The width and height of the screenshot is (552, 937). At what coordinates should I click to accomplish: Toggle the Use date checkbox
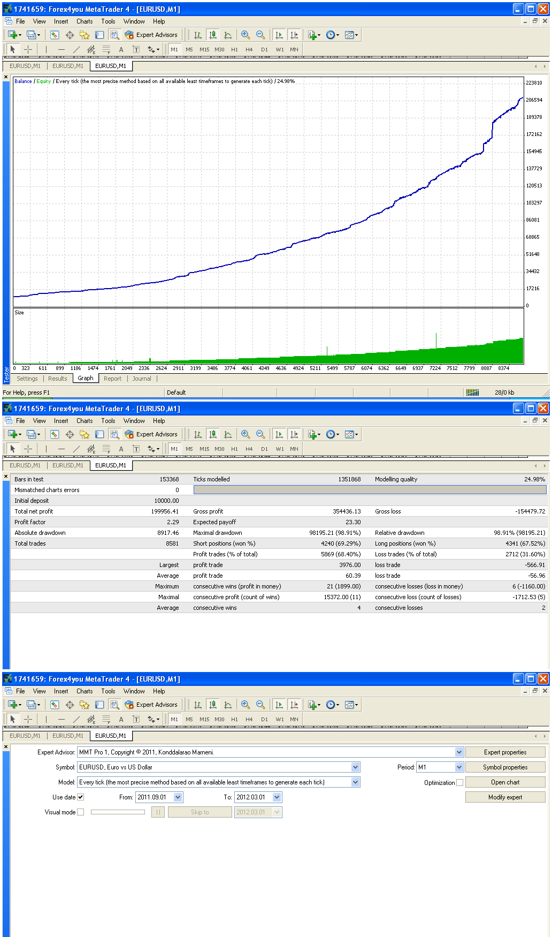coord(81,797)
